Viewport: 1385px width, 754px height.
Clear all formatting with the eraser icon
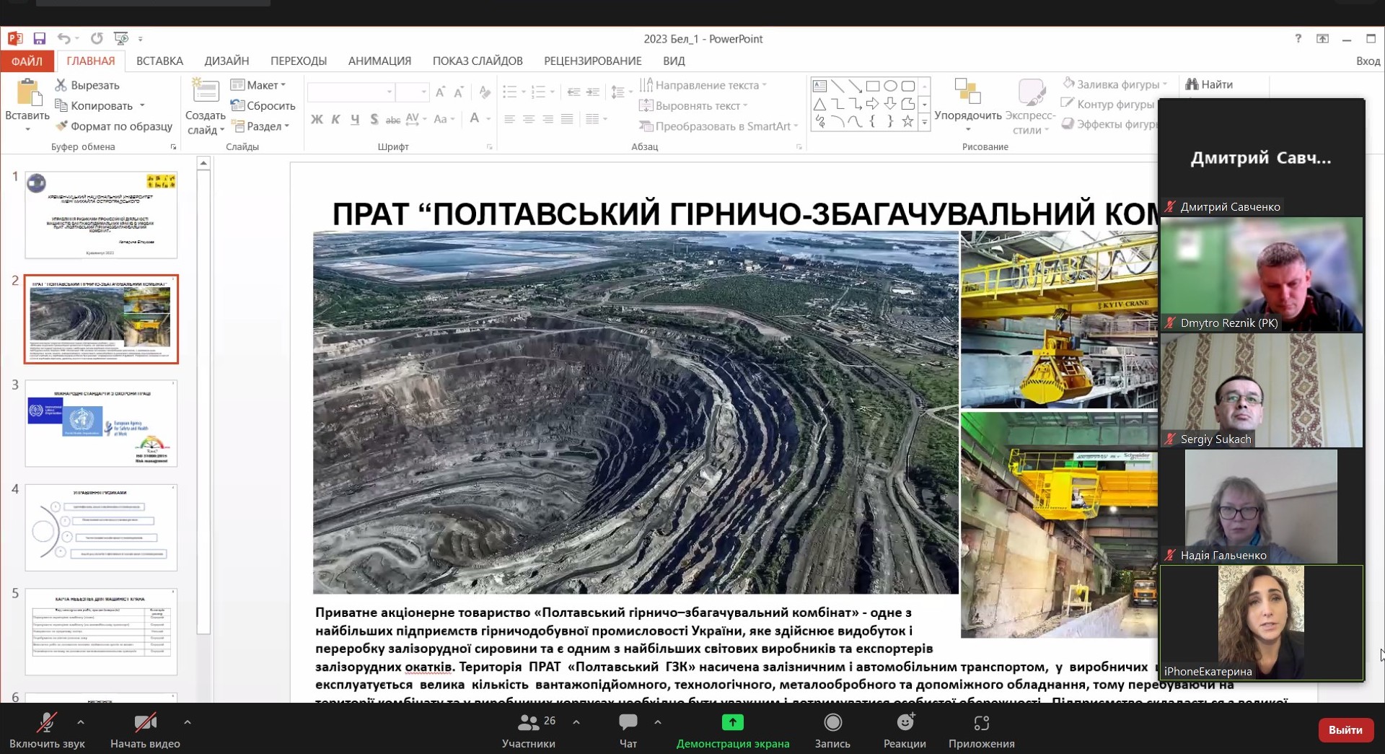point(485,92)
